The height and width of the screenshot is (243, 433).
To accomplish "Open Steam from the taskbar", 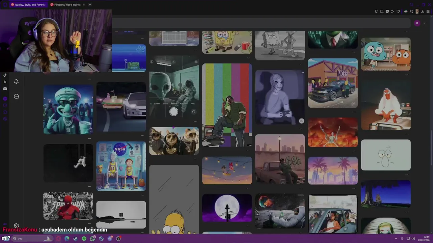I will click(75, 239).
